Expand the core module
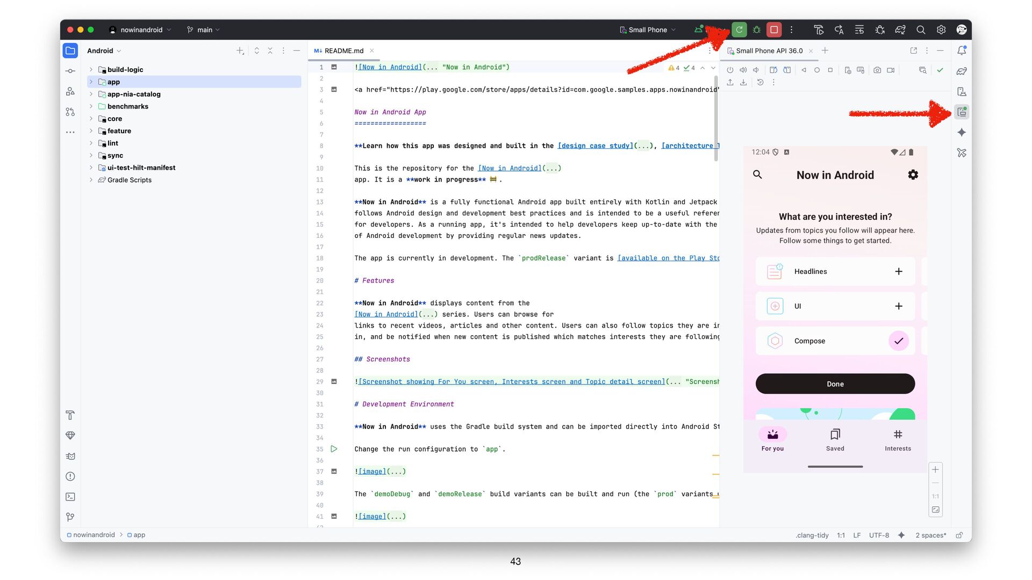 91,119
